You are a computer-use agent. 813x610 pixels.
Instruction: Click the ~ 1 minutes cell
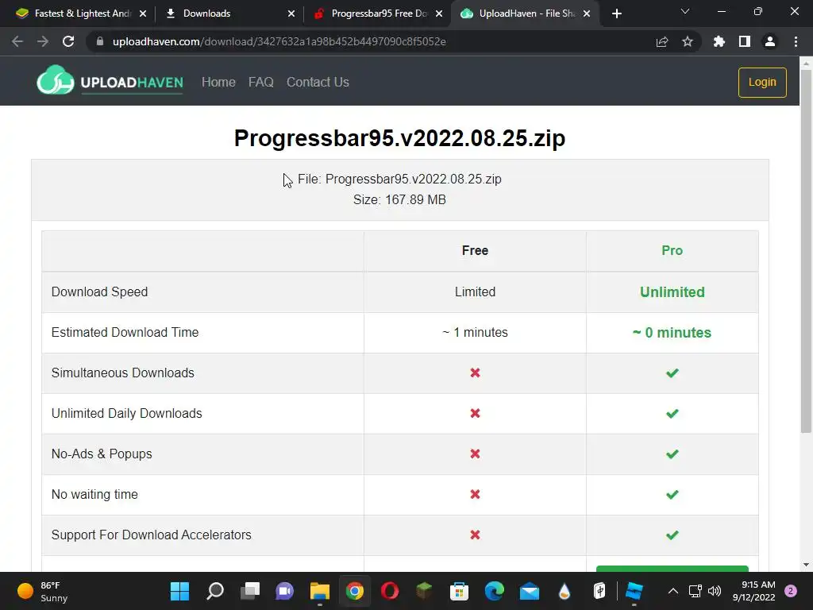(x=475, y=332)
